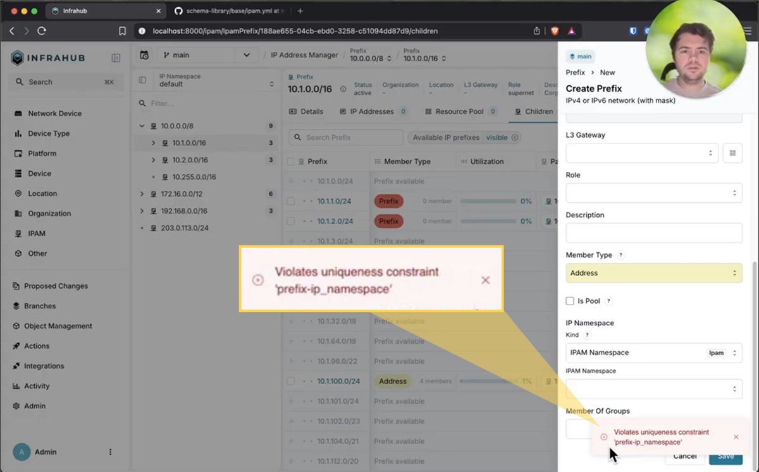Click the browser back arrow
This screenshot has height=472, width=759.
pyautogui.click(x=11, y=30)
